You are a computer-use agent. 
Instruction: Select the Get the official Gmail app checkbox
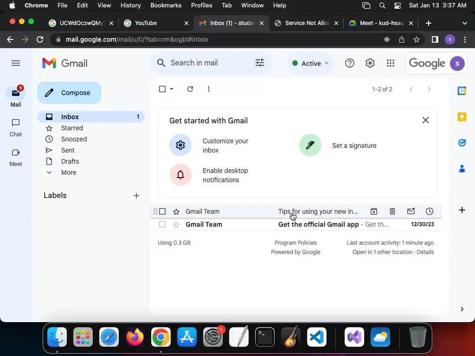(162, 224)
